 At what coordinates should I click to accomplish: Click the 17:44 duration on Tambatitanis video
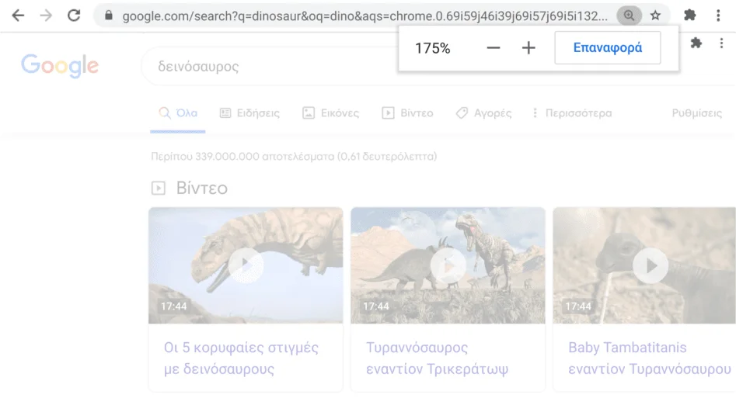pos(578,306)
